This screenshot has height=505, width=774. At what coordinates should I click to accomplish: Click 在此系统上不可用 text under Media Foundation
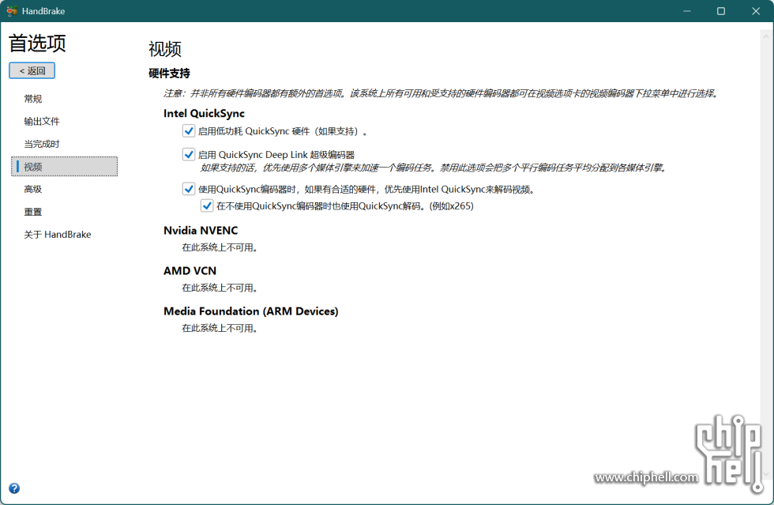coord(220,329)
